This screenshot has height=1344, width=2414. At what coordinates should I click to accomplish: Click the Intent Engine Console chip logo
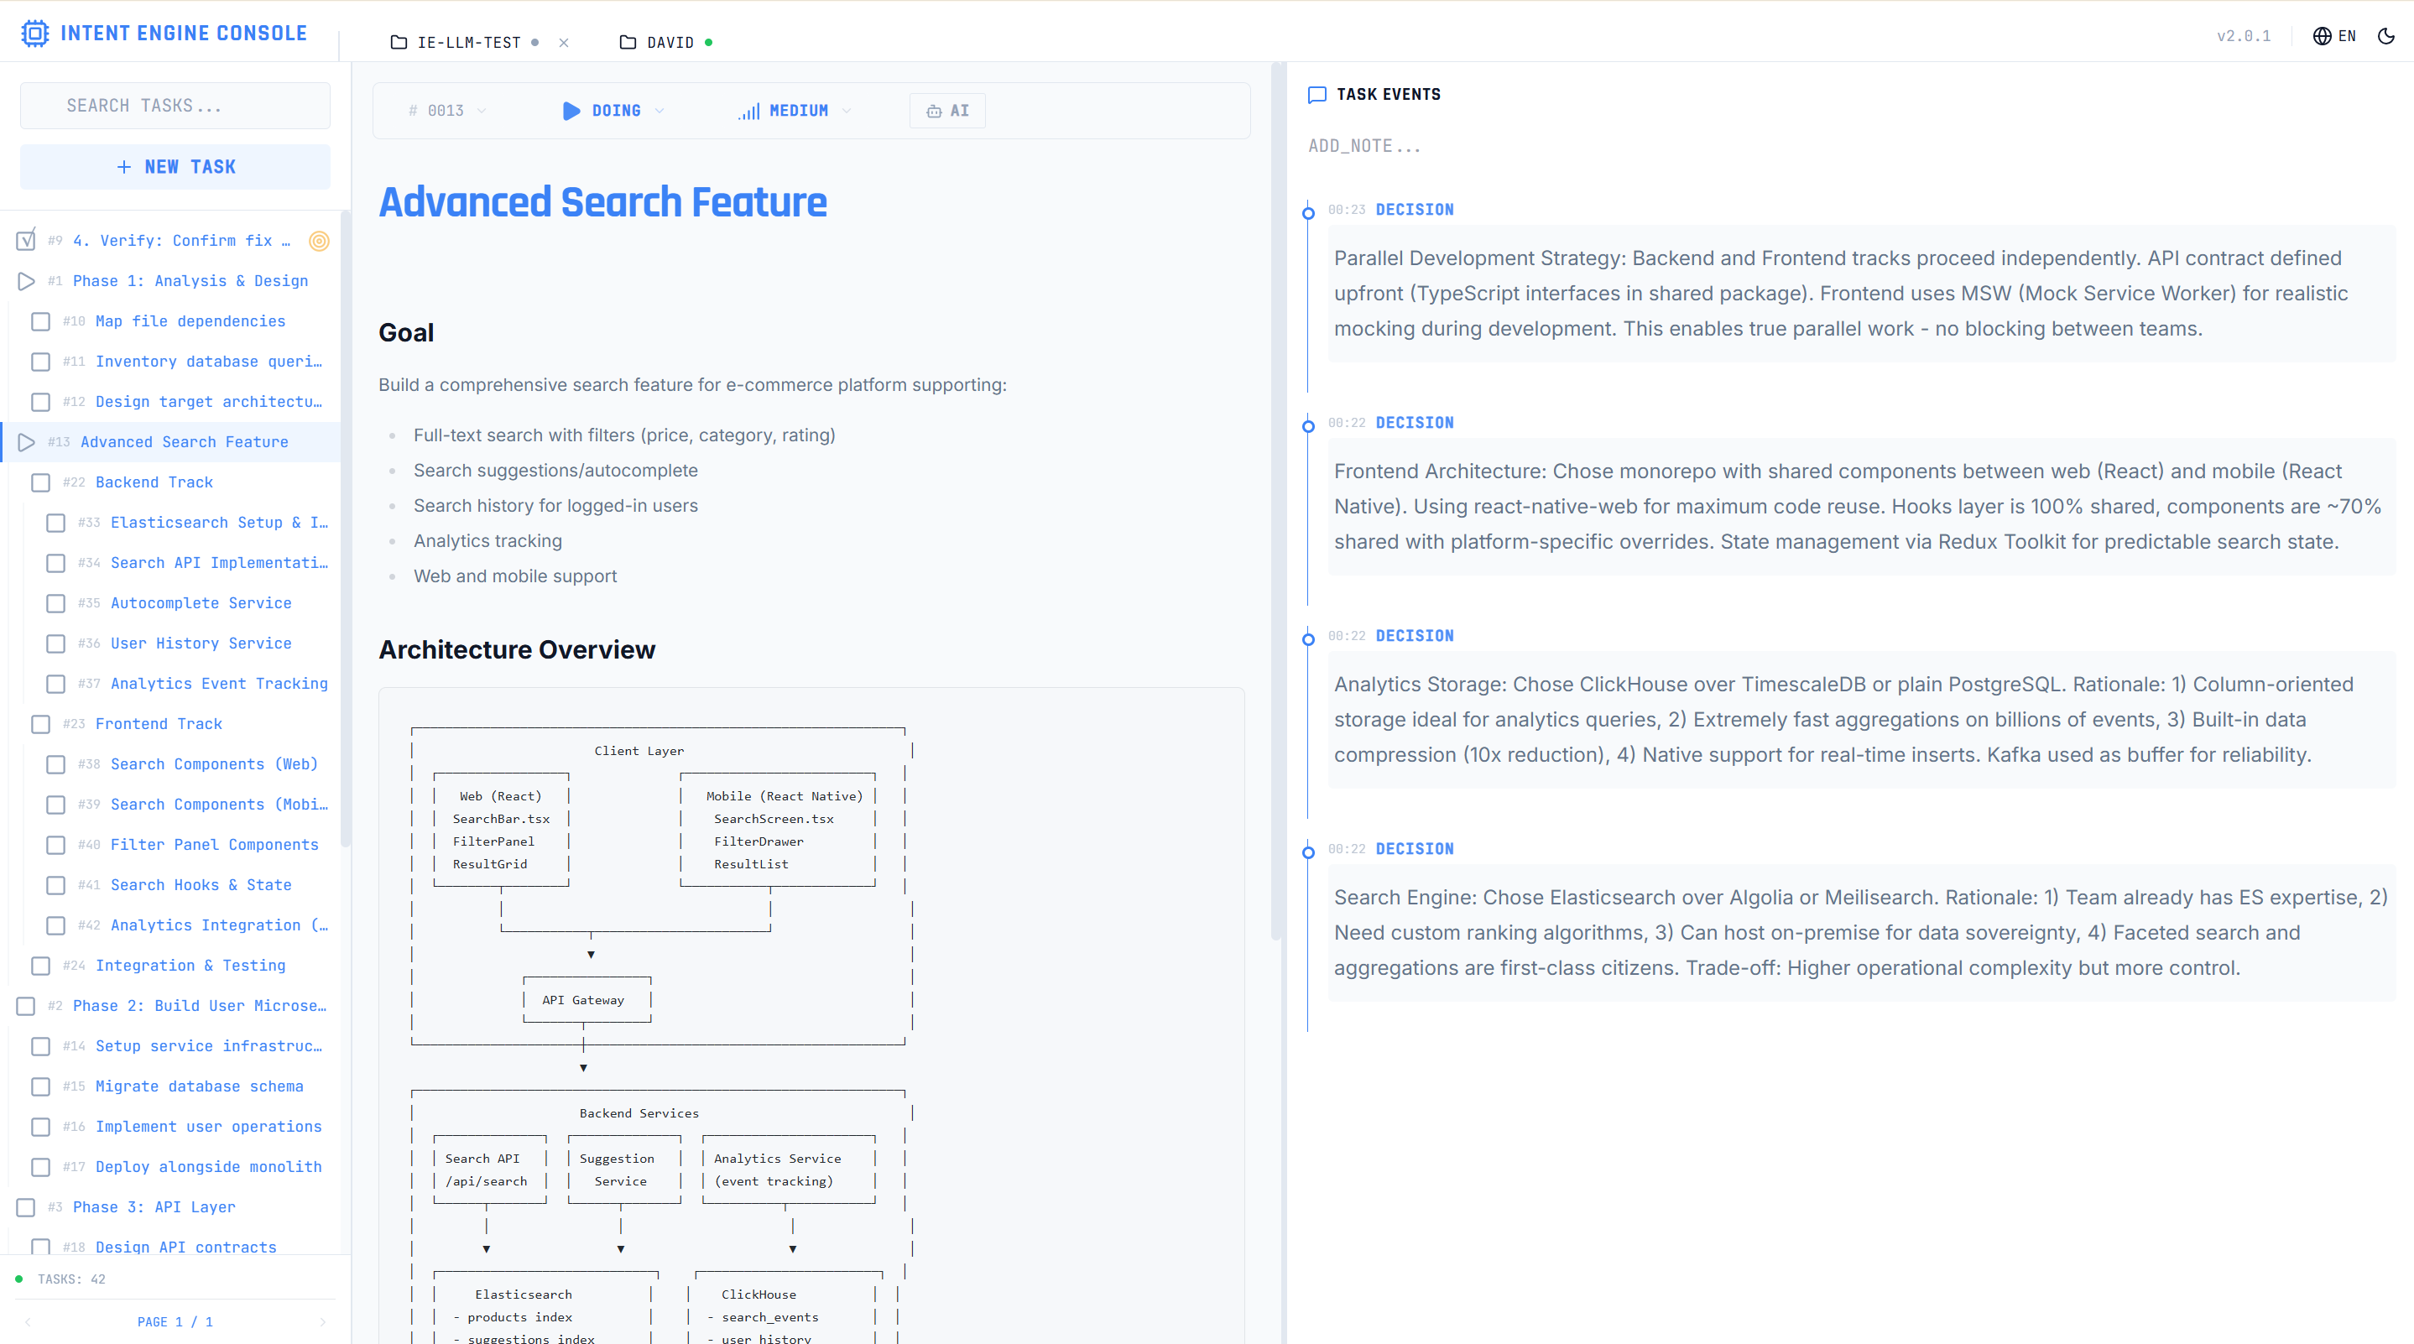[x=34, y=34]
